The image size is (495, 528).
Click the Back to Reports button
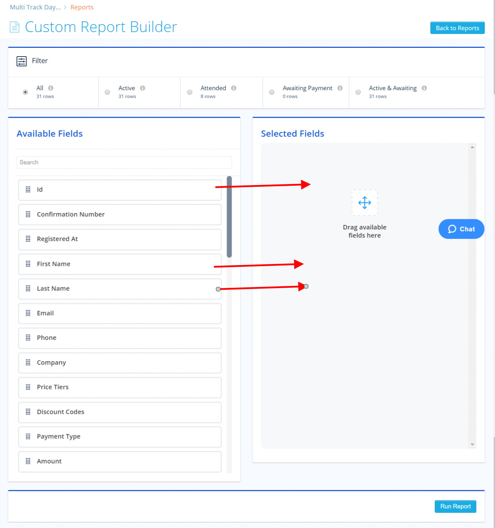[457, 28]
